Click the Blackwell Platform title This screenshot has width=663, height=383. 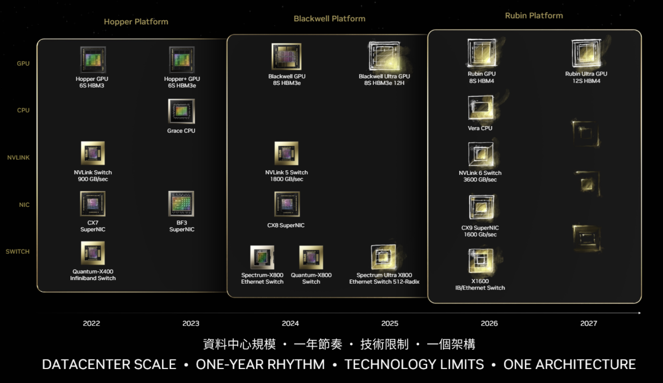tap(329, 19)
